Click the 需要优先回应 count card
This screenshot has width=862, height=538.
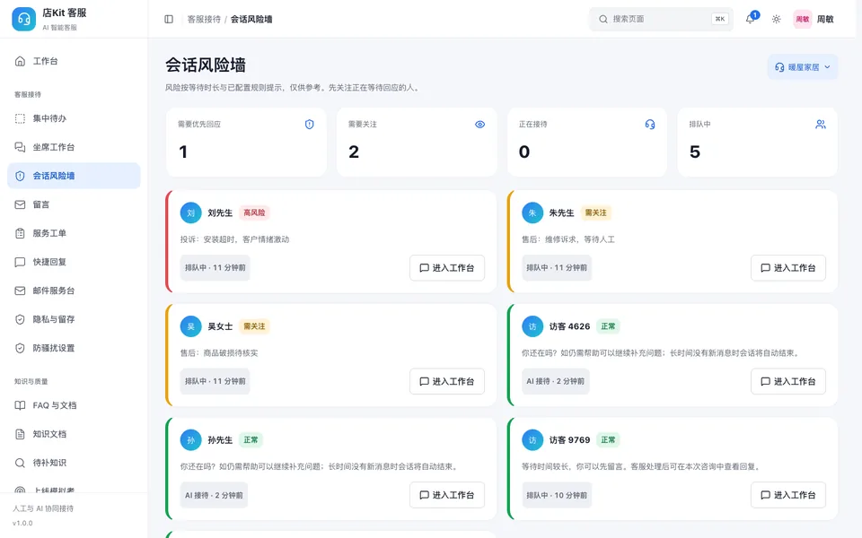click(246, 143)
